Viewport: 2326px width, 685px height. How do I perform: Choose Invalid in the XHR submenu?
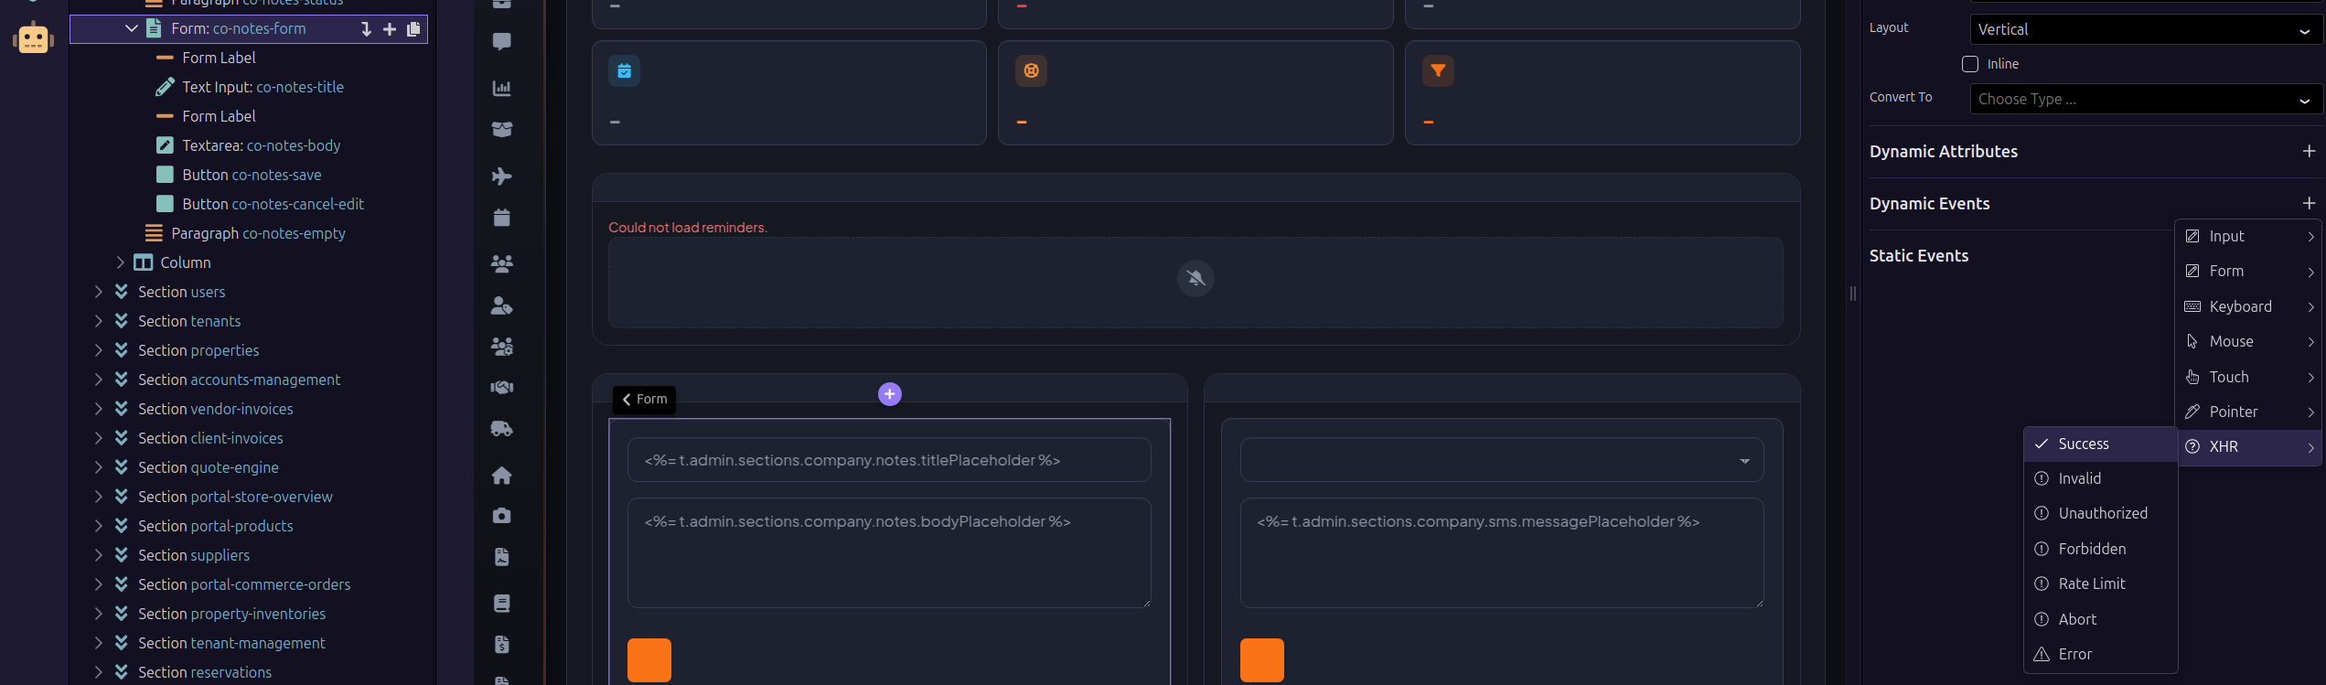click(x=2100, y=478)
